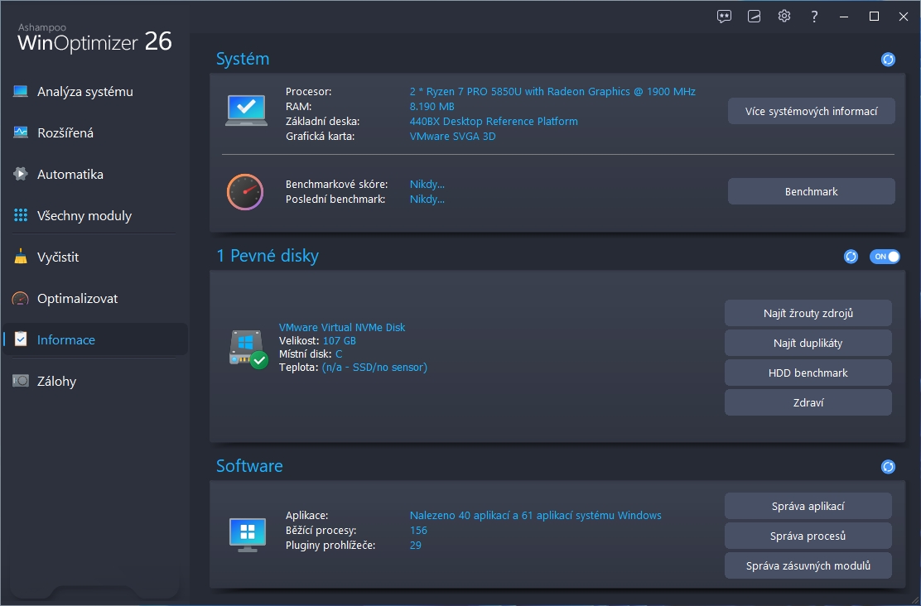Click Najít žrouty zdrojů button
Image resolution: width=921 pixels, height=606 pixels.
(x=808, y=314)
